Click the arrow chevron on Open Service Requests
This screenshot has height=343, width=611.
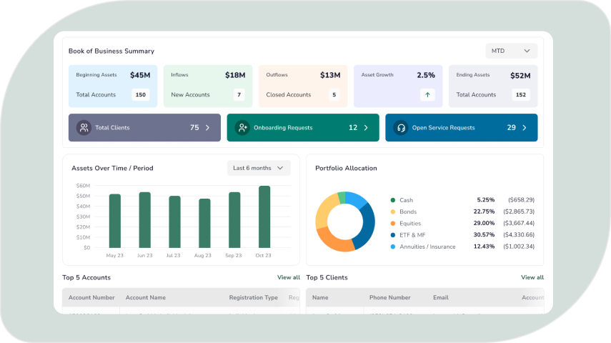click(524, 128)
